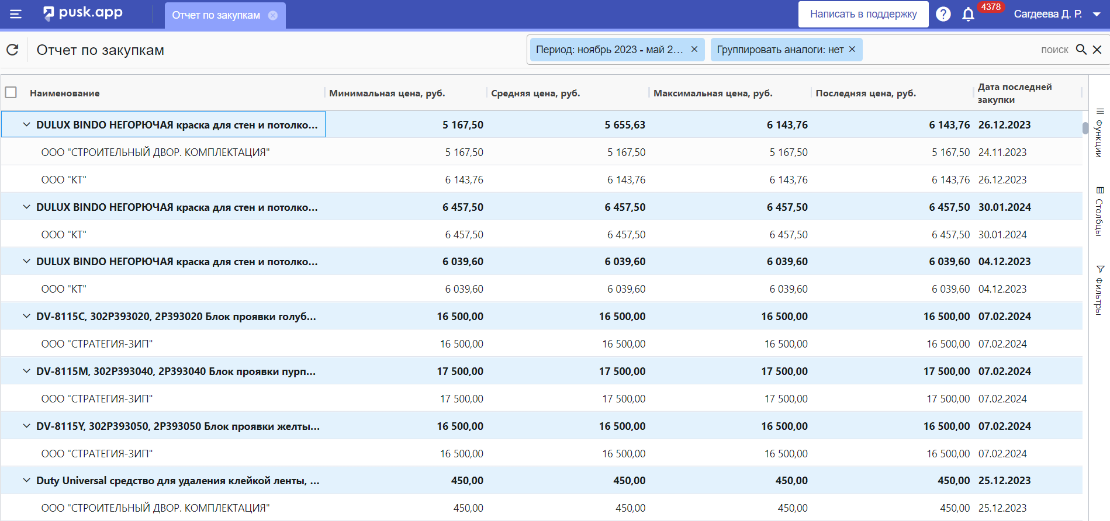Sort by Минимальная цена, руб. column
The height and width of the screenshot is (521, 1110).
pyautogui.click(x=387, y=93)
